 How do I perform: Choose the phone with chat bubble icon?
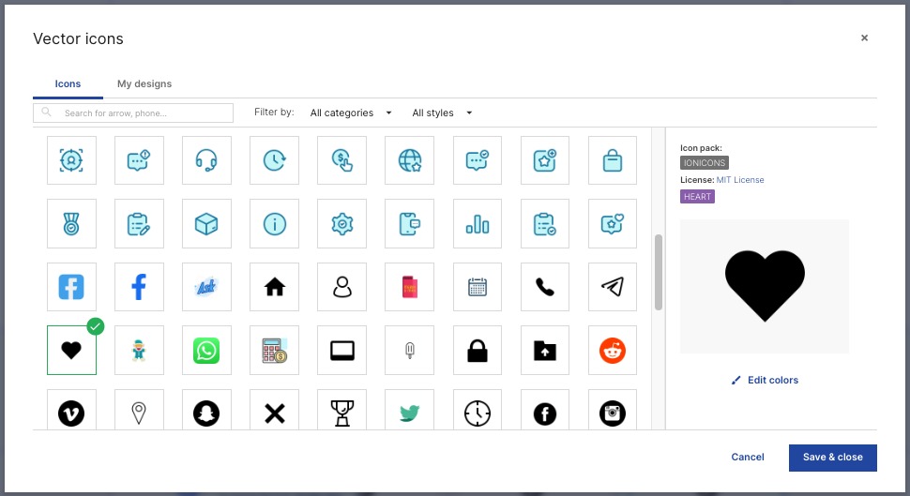pos(410,223)
